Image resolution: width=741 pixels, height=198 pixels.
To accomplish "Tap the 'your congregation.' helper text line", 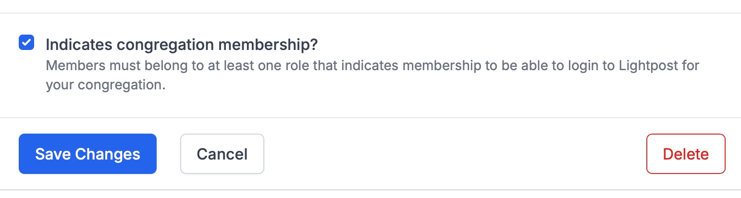I will 105,86.
